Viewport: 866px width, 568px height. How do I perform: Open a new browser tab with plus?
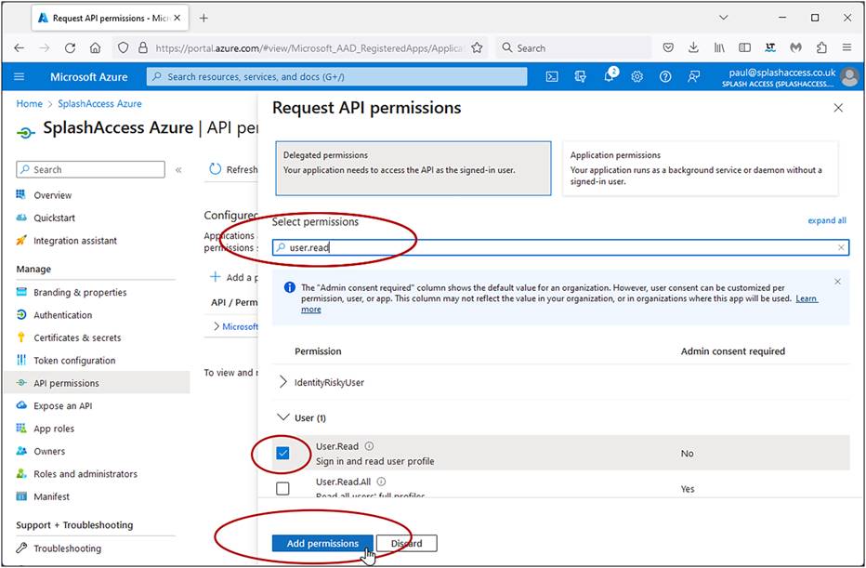coord(203,18)
